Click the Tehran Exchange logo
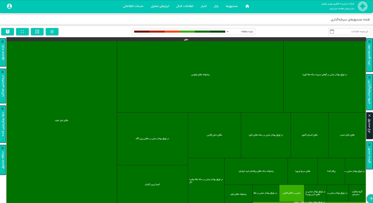The width and height of the screenshot is (373, 203). pyautogui.click(x=363, y=6)
